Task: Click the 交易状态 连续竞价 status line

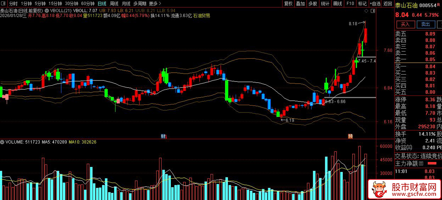Action: tap(418, 156)
